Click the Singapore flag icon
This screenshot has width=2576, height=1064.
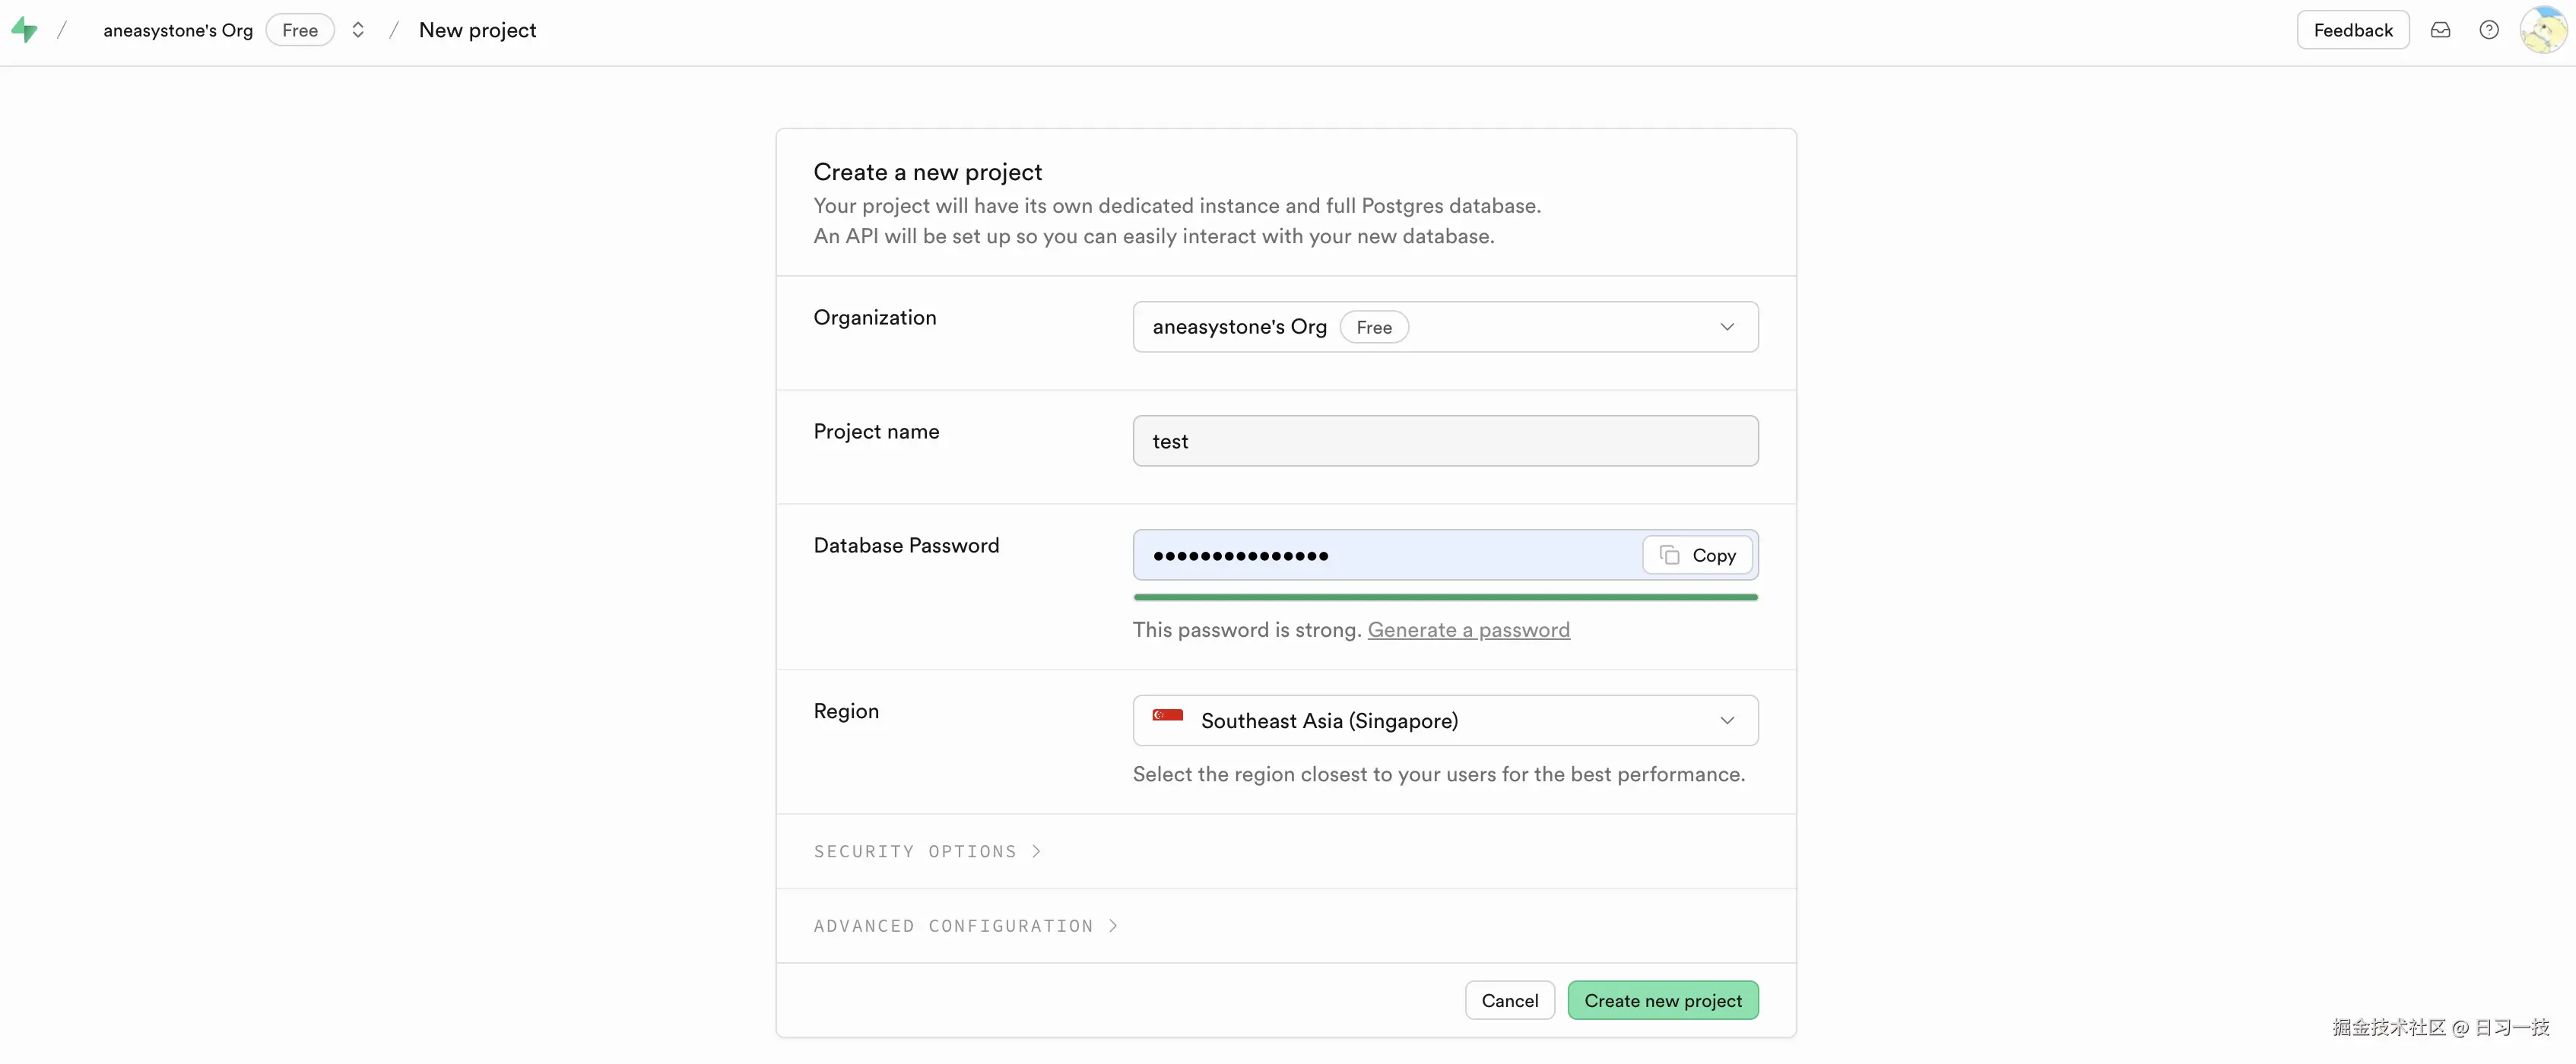pyautogui.click(x=1167, y=715)
